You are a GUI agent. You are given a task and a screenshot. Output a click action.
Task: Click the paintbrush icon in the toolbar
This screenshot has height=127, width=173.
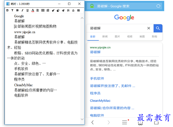(53, 11)
